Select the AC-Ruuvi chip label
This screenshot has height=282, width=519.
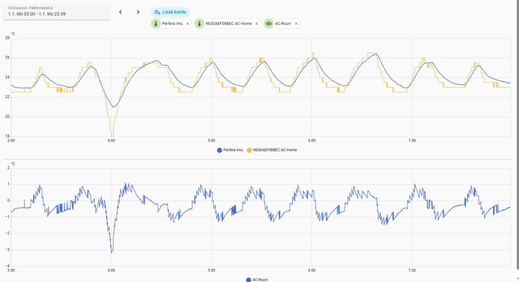tap(283, 24)
